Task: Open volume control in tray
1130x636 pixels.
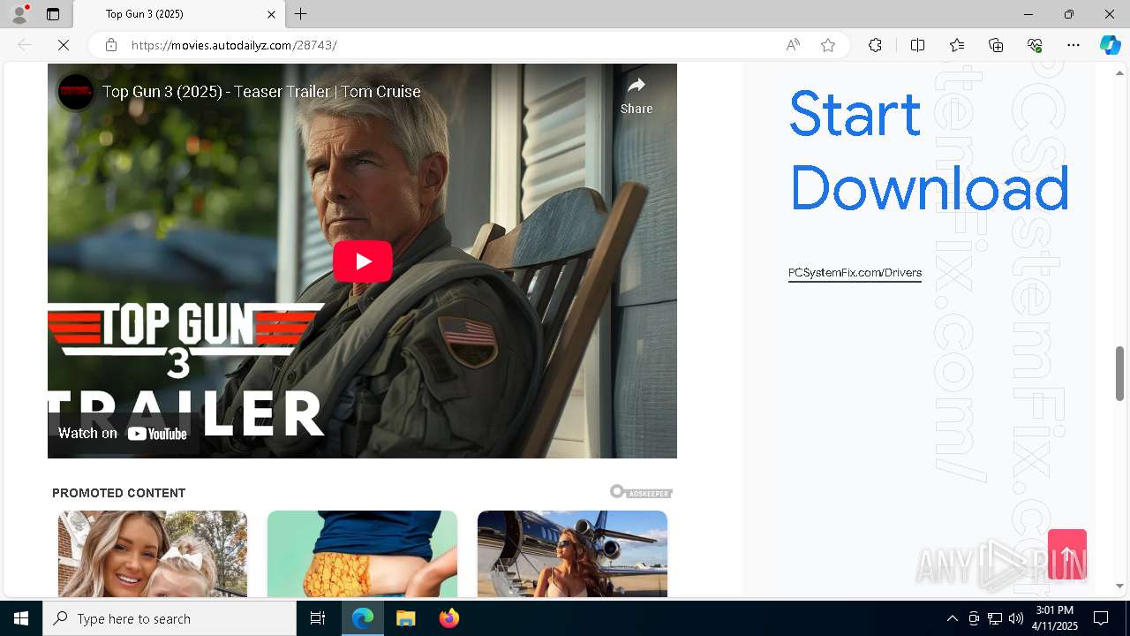Action: (1016, 618)
